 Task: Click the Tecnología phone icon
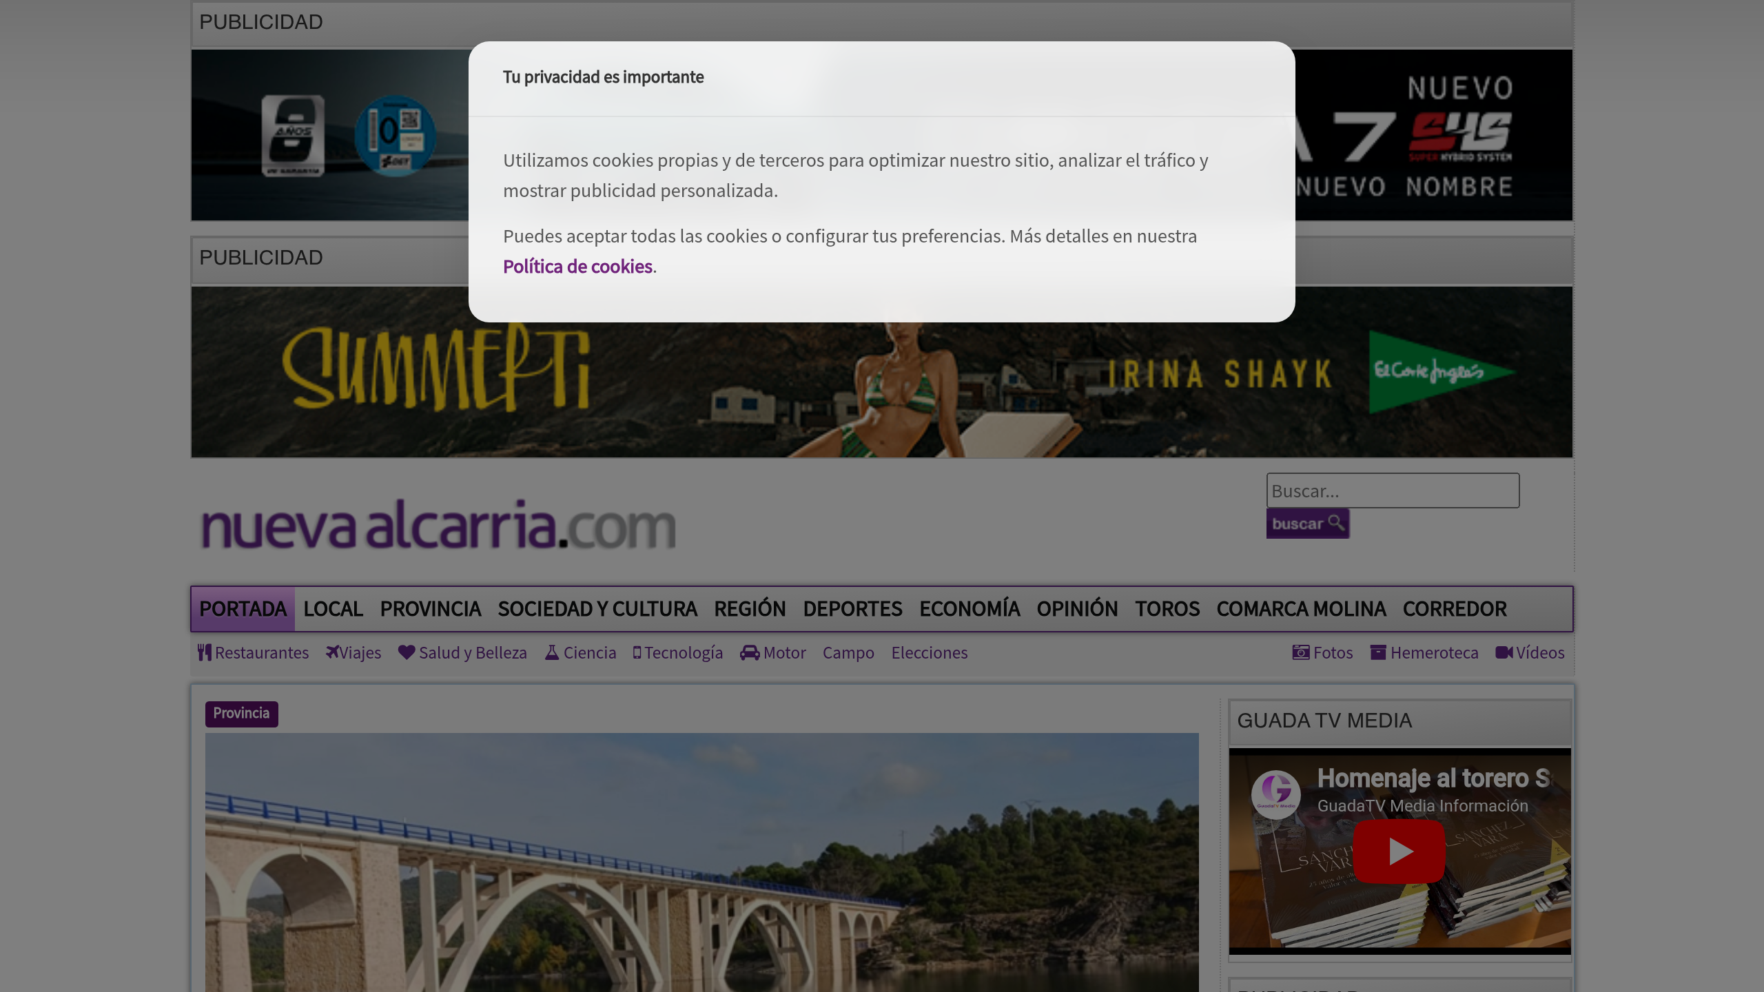click(x=637, y=652)
